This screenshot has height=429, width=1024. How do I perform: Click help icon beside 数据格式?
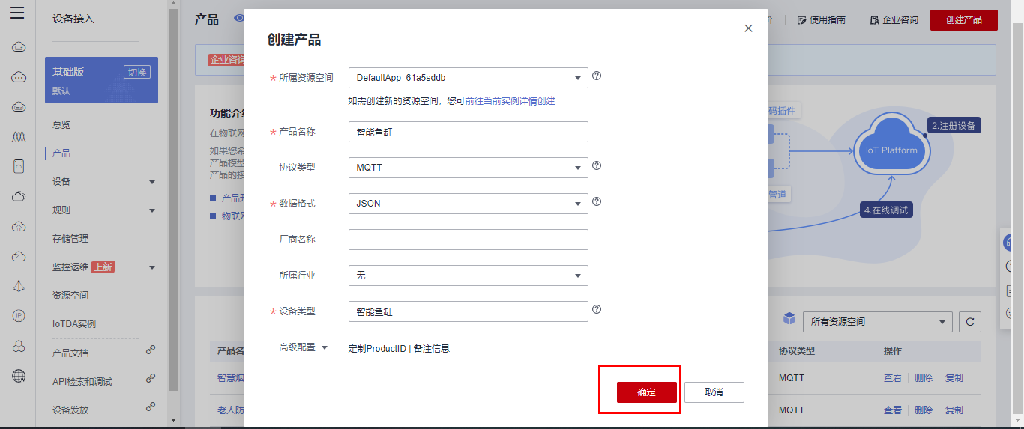point(597,202)
